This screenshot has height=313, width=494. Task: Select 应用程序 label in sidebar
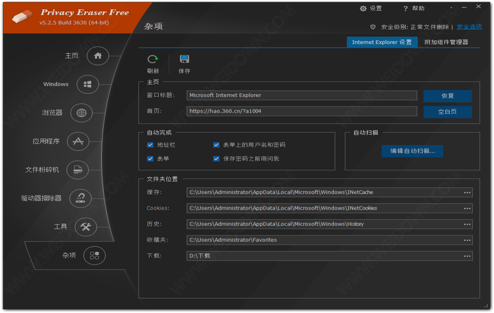pyautogui.click(x=46, y=141)
